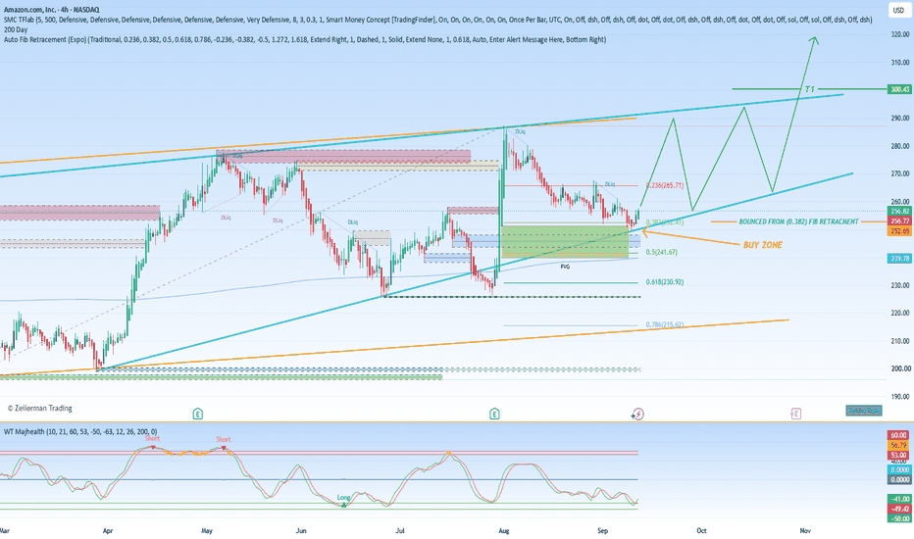Click the Short signal marker near May
This screenshot has height=539, width=914.
(224, 439)
